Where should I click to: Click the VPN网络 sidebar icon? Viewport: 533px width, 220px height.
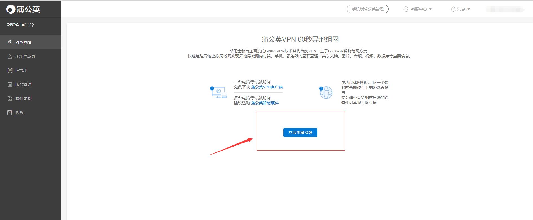(x=10, y=42)
